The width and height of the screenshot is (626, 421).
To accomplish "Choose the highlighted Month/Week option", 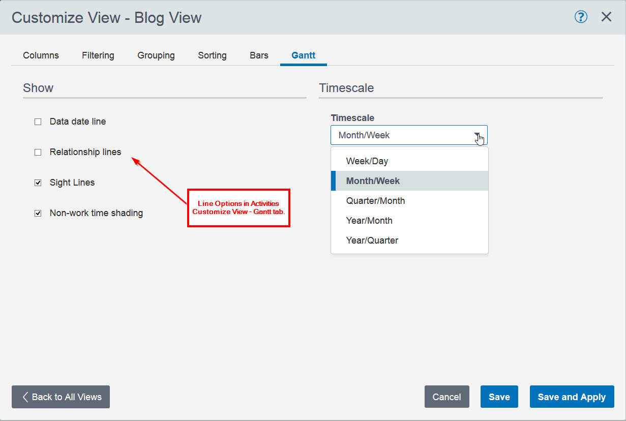I will (373, 181).
